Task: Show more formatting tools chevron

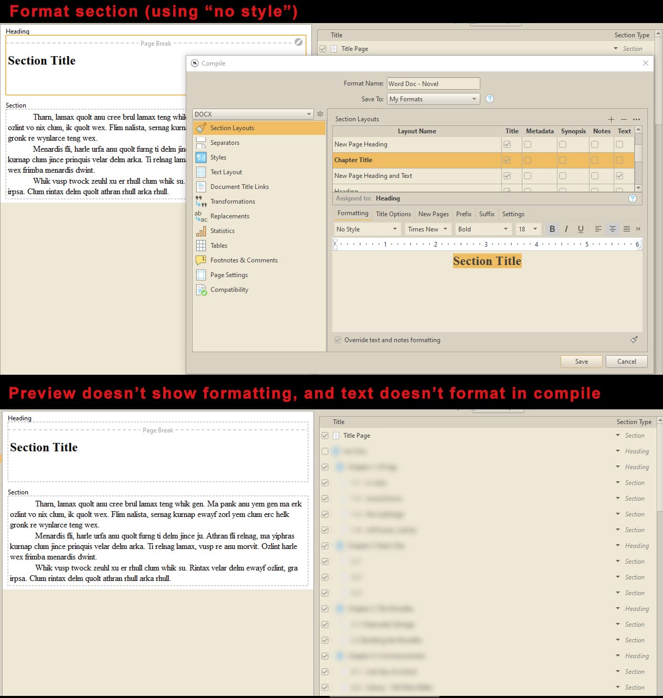Action: (638, 229)
